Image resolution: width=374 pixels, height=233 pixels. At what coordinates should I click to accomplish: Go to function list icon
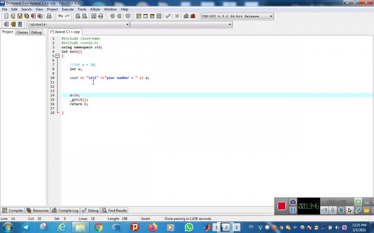coord(94,16)
